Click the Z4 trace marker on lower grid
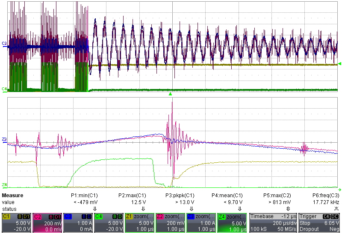The height and width of the screenshot is (233, 342). point(4,185)
